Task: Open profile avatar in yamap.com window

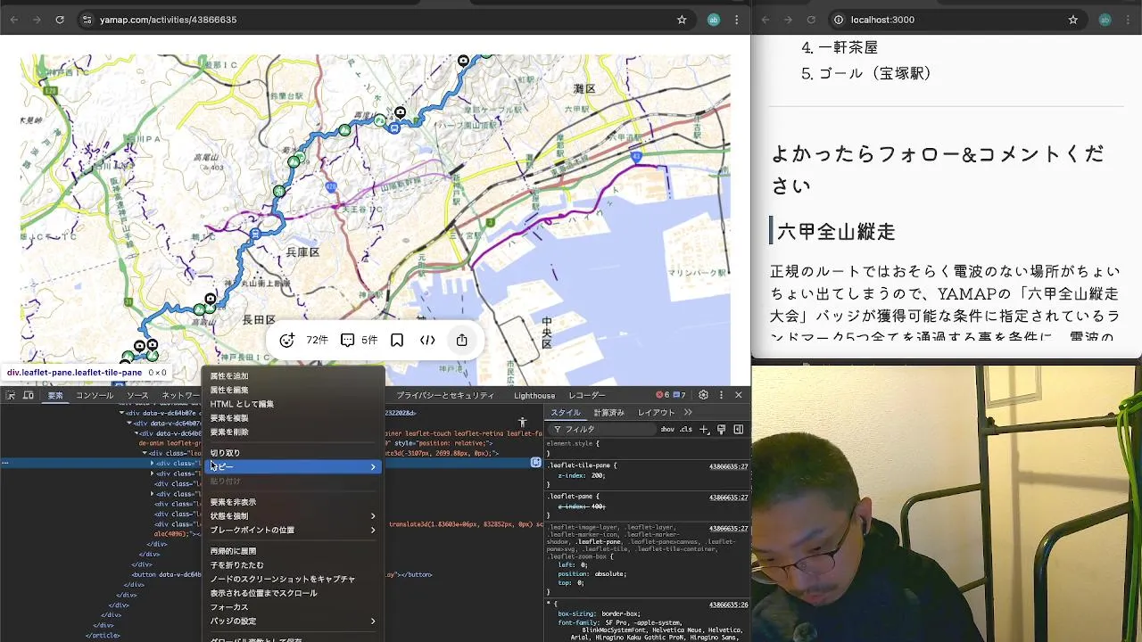Action: click(713, 20)
